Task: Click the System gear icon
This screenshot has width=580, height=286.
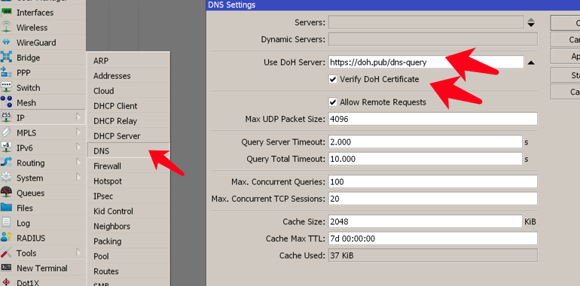Action: pyautogui.click(x=6, y=178)
